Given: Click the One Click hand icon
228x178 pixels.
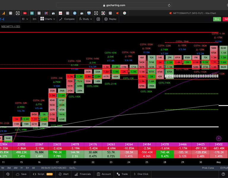Looking at the screenshot, I should (x=135, y=174).
